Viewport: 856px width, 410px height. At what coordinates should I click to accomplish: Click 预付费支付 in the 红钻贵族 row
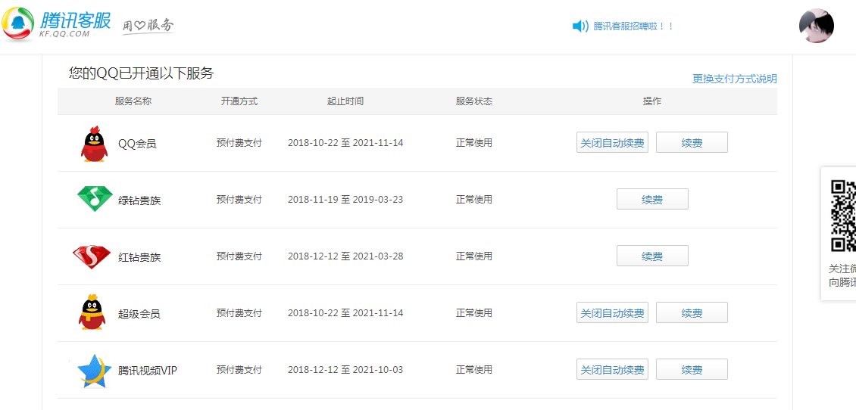pos(239,256)
